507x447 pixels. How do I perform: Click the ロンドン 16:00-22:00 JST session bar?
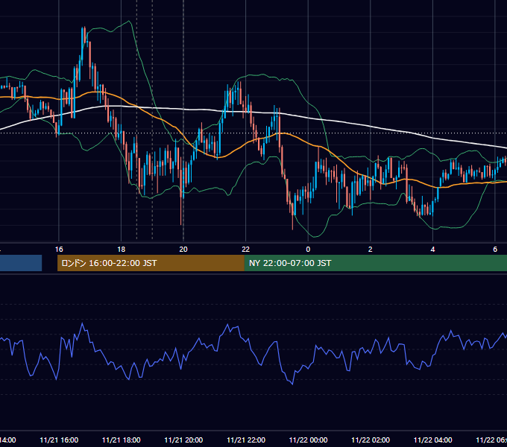pos(151,263)
